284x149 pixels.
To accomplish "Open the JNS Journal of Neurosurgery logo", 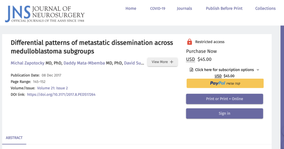I will [45, 14].
